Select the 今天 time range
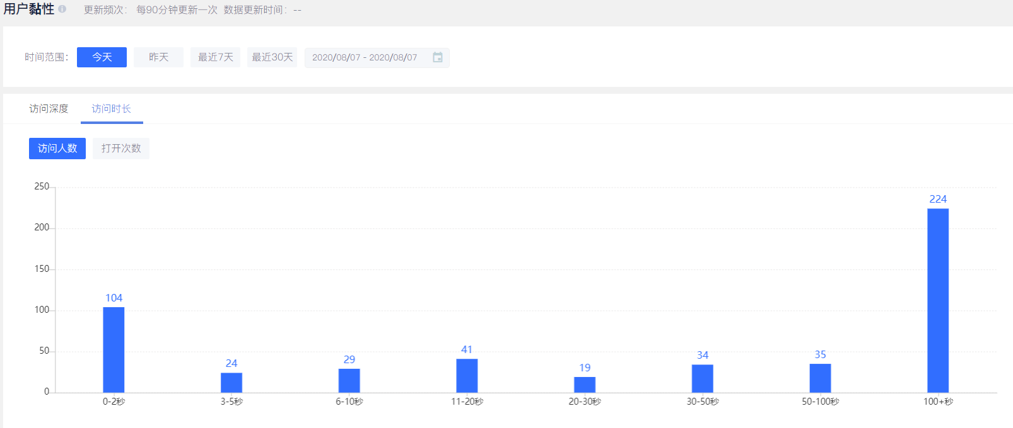Screen dimensions: 1013x428 (x=102, y=57)
